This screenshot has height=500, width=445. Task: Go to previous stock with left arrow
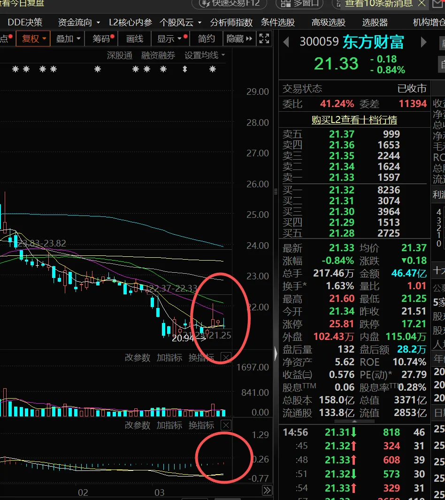286,42
